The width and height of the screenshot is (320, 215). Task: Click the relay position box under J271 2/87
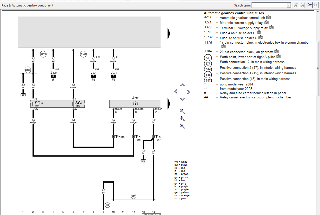(x=93, y=76)
